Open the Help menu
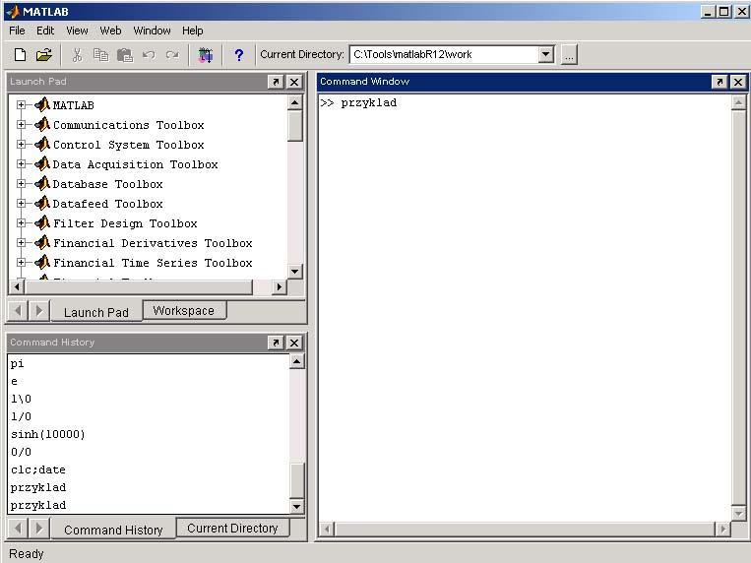Viewport: 751px width, 563px height. tap(193, 31)
